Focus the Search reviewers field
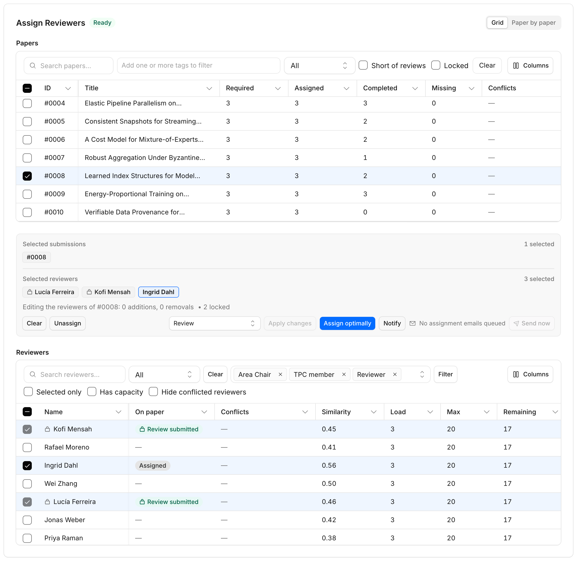 (74, 374)
